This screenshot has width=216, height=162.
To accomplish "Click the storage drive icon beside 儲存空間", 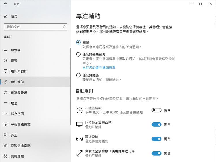I will pos(5,114).
